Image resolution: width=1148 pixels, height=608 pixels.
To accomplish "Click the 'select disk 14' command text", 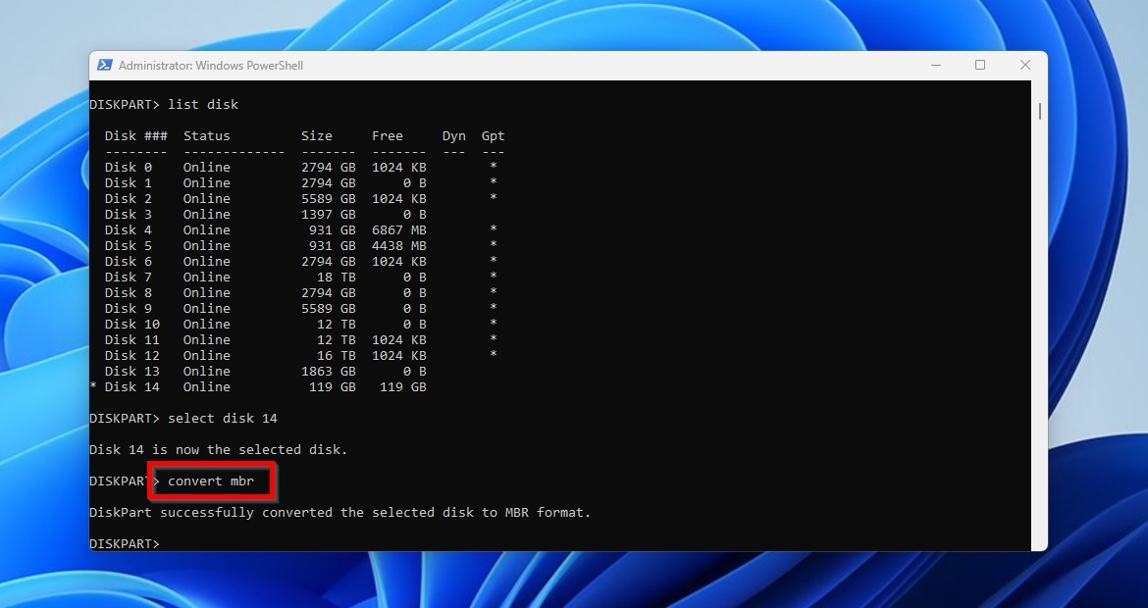I will coord(223,419).
